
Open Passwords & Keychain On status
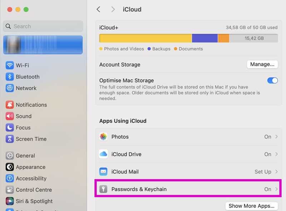(267, 189)
